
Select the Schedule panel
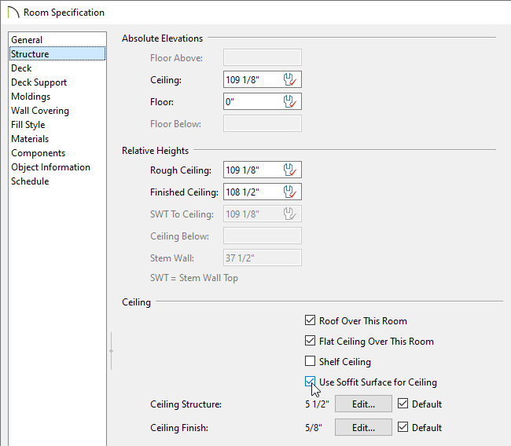pos(57,181)
